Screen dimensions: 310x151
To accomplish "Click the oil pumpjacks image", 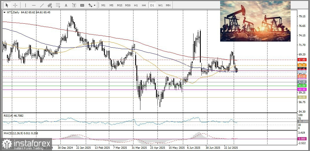I will click(x=255, y=21).
